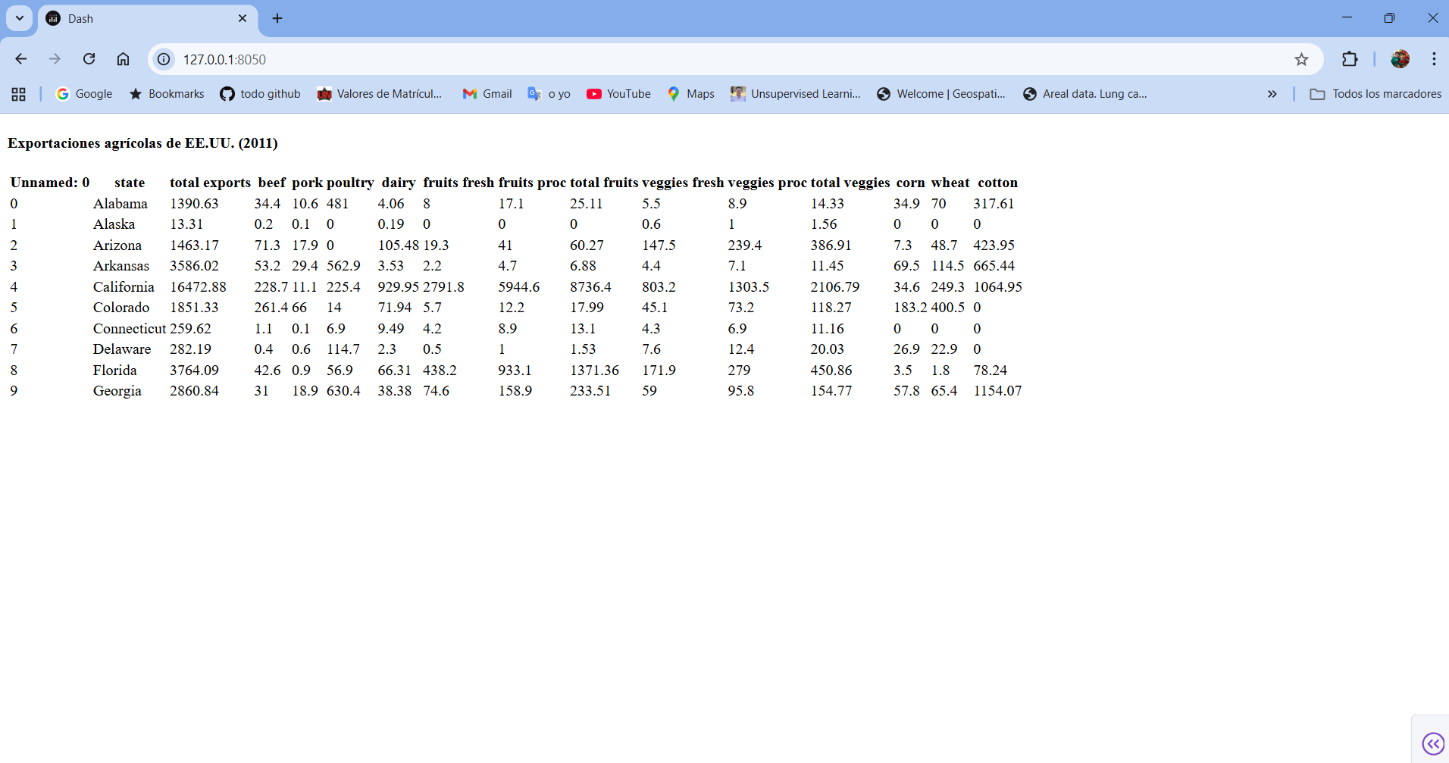
Task: Select the California state cell
Action: pos(124,287)
